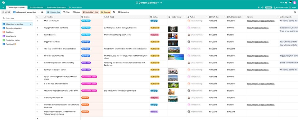Open the Draft due column dropdown arrow

[224, 17]
